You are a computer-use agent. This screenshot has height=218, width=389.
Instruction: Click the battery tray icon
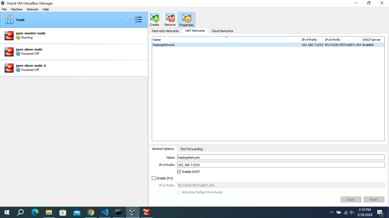pos(339,212)
